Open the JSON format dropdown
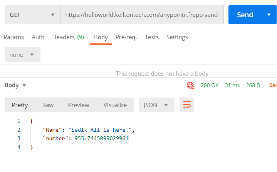The width and height of the screenshot is (277, 172). [156, 105]
